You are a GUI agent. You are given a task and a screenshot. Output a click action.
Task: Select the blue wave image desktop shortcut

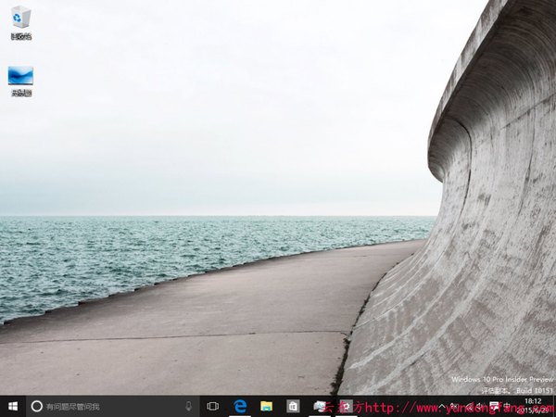pos(21,82)
